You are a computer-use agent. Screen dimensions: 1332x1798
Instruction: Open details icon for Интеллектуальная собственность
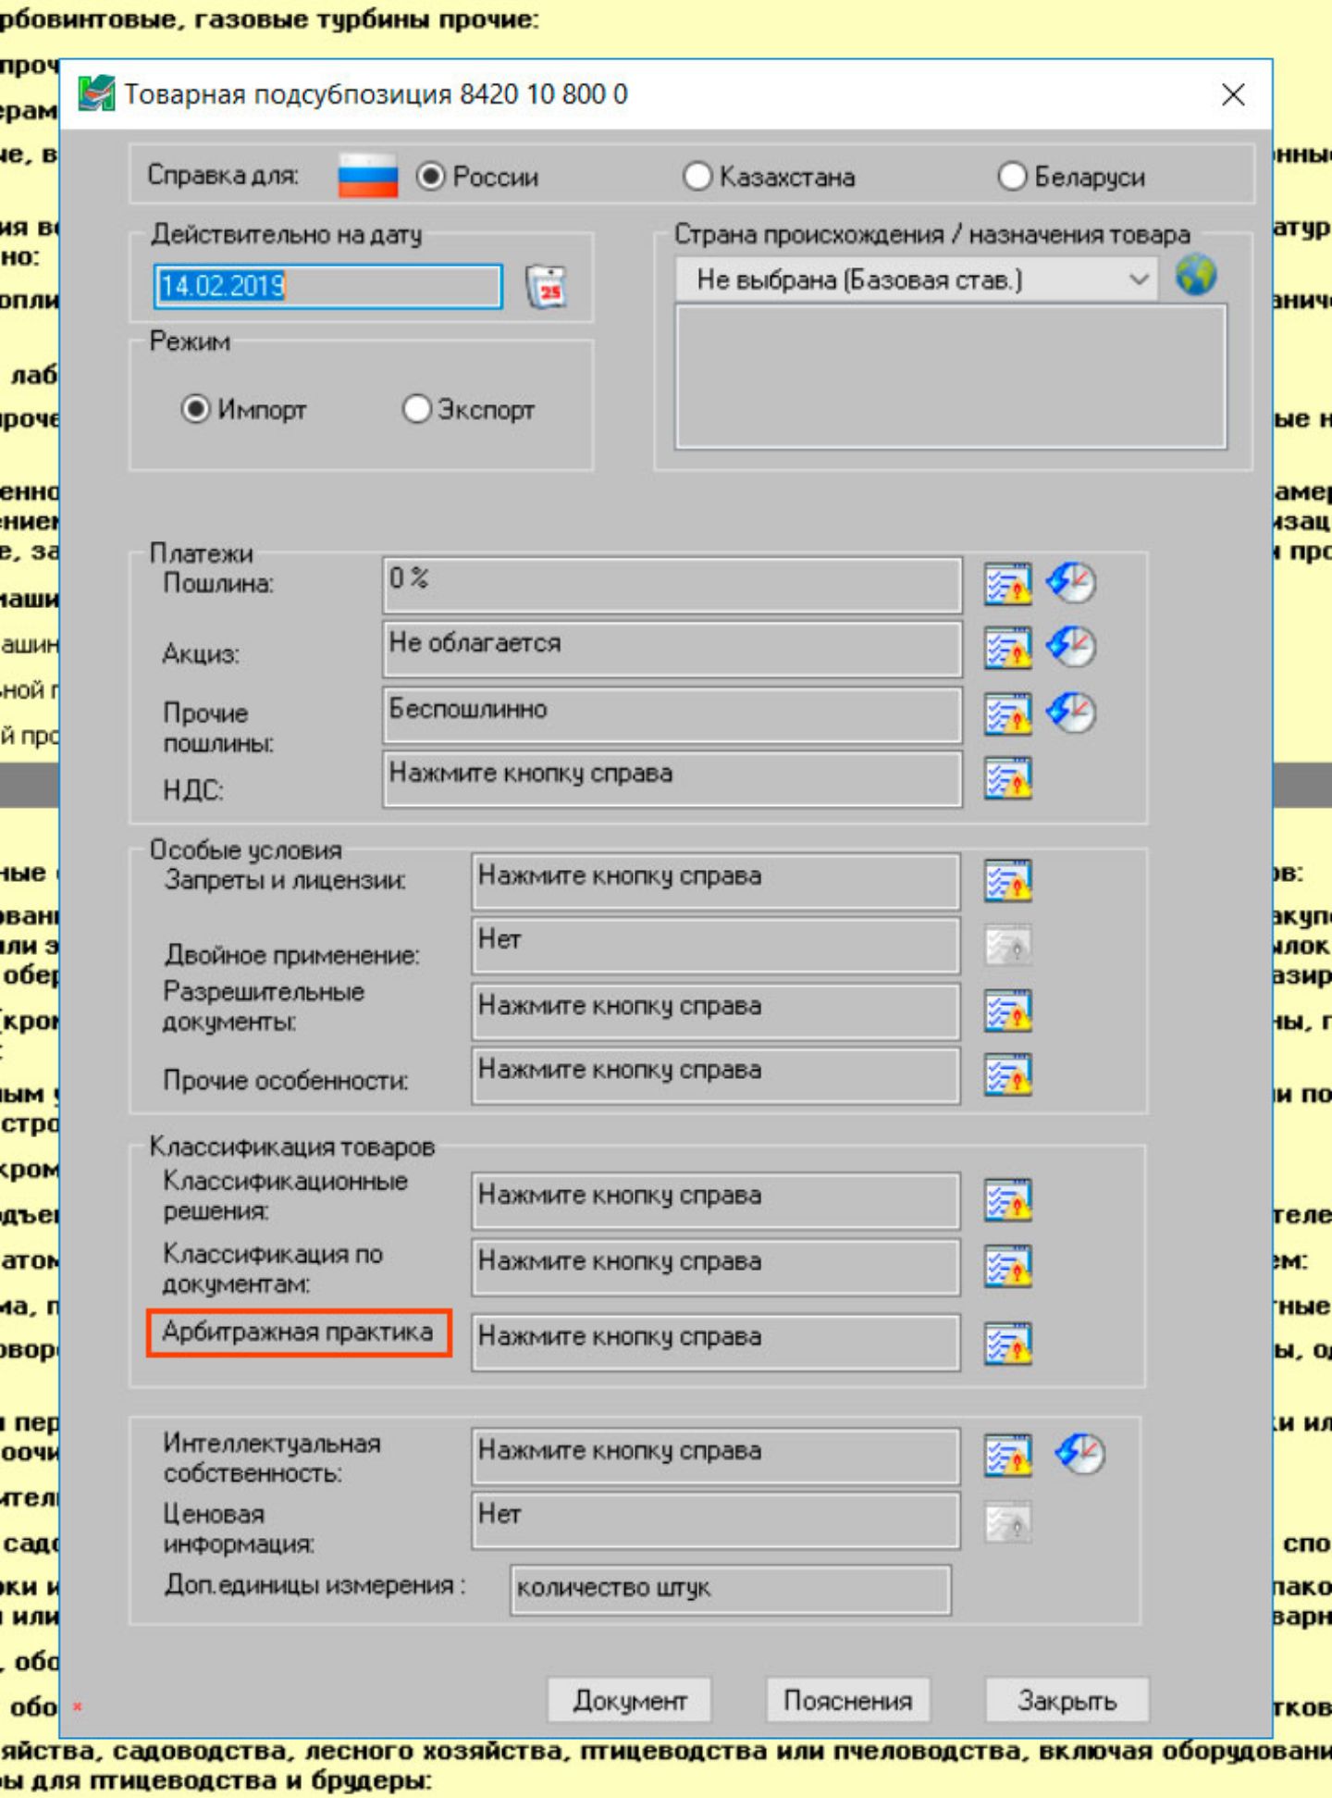1007,1455
